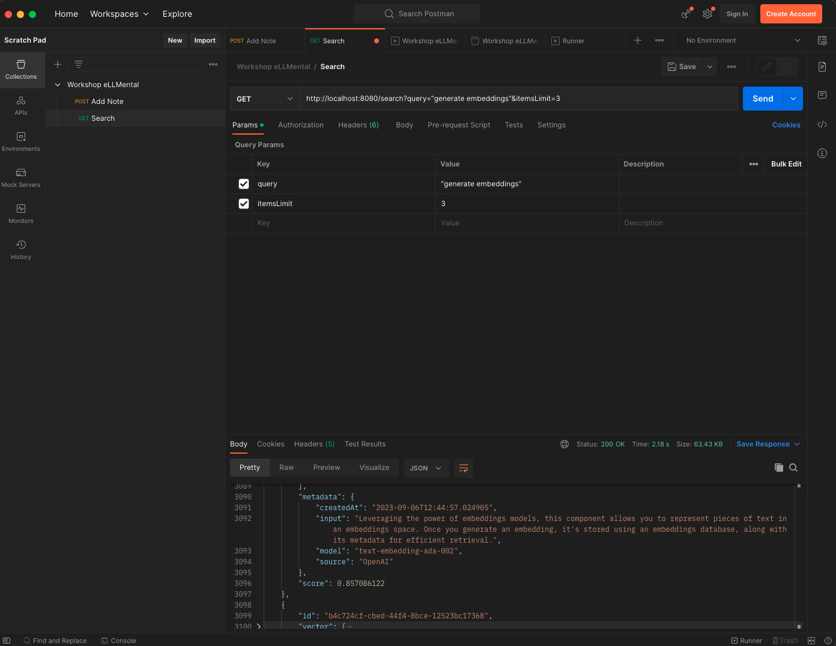Click the Sign In button
This screenshot has height=646, width=836.
[x=737, y=14]
